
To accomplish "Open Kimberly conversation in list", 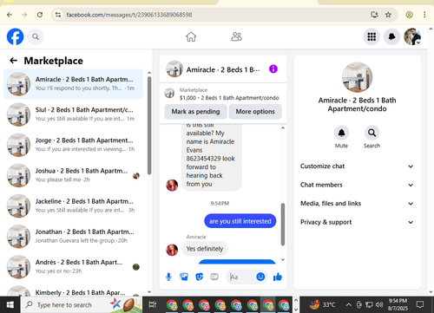I will (x=73, y=290).
